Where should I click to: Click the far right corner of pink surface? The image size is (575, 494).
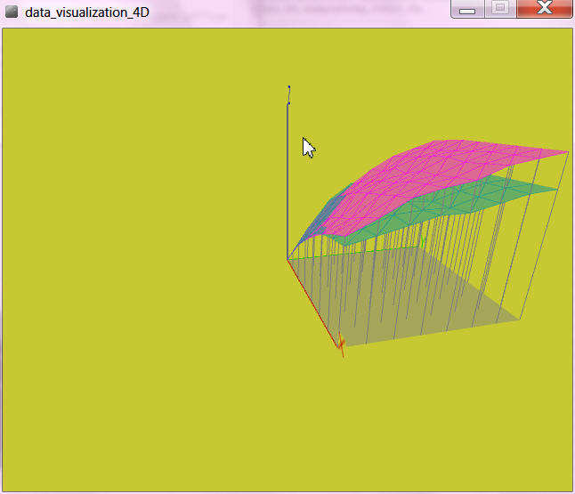(x=566, y=152)
